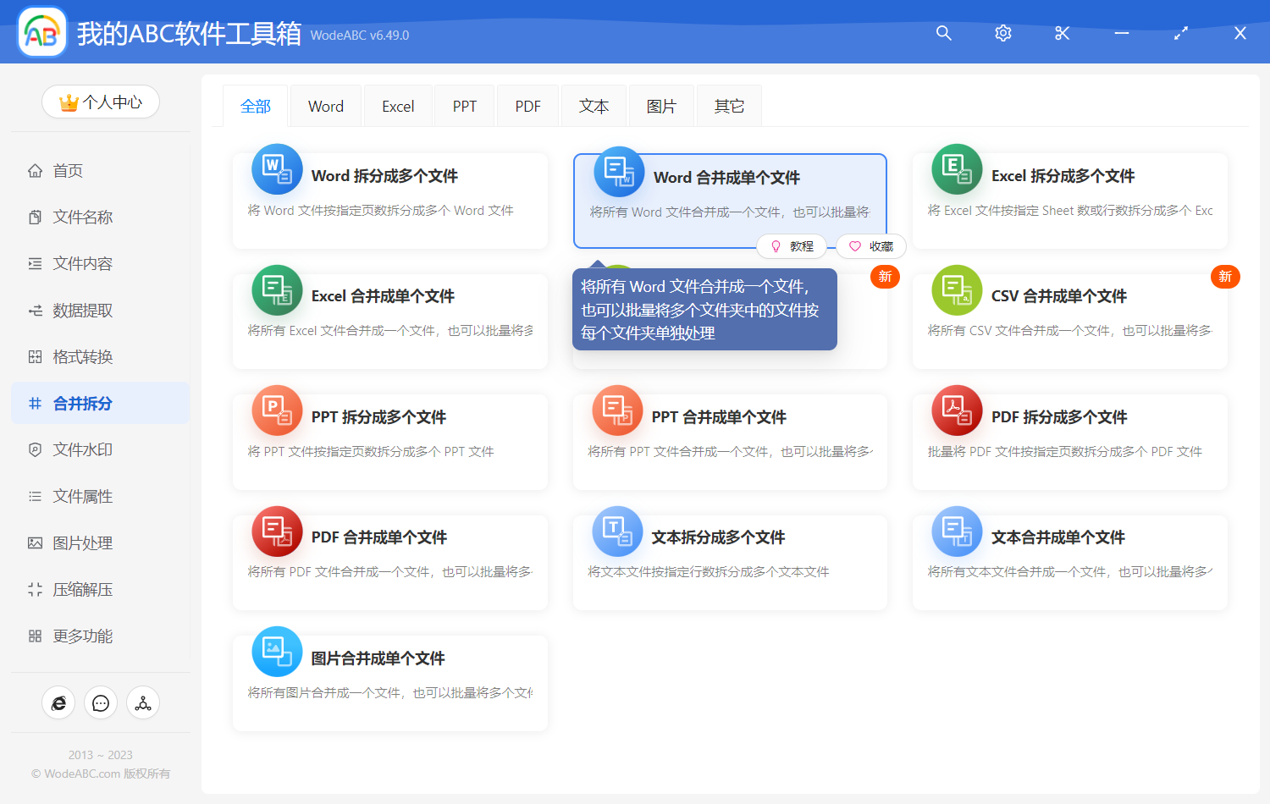Click the 图片合并成单个文件 blue picture icon
The height and width of the screenshot is (804, 1270).
[277, 652]
